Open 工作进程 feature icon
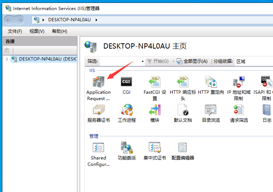This screenshot has width=273, height=192. point(126,110)
